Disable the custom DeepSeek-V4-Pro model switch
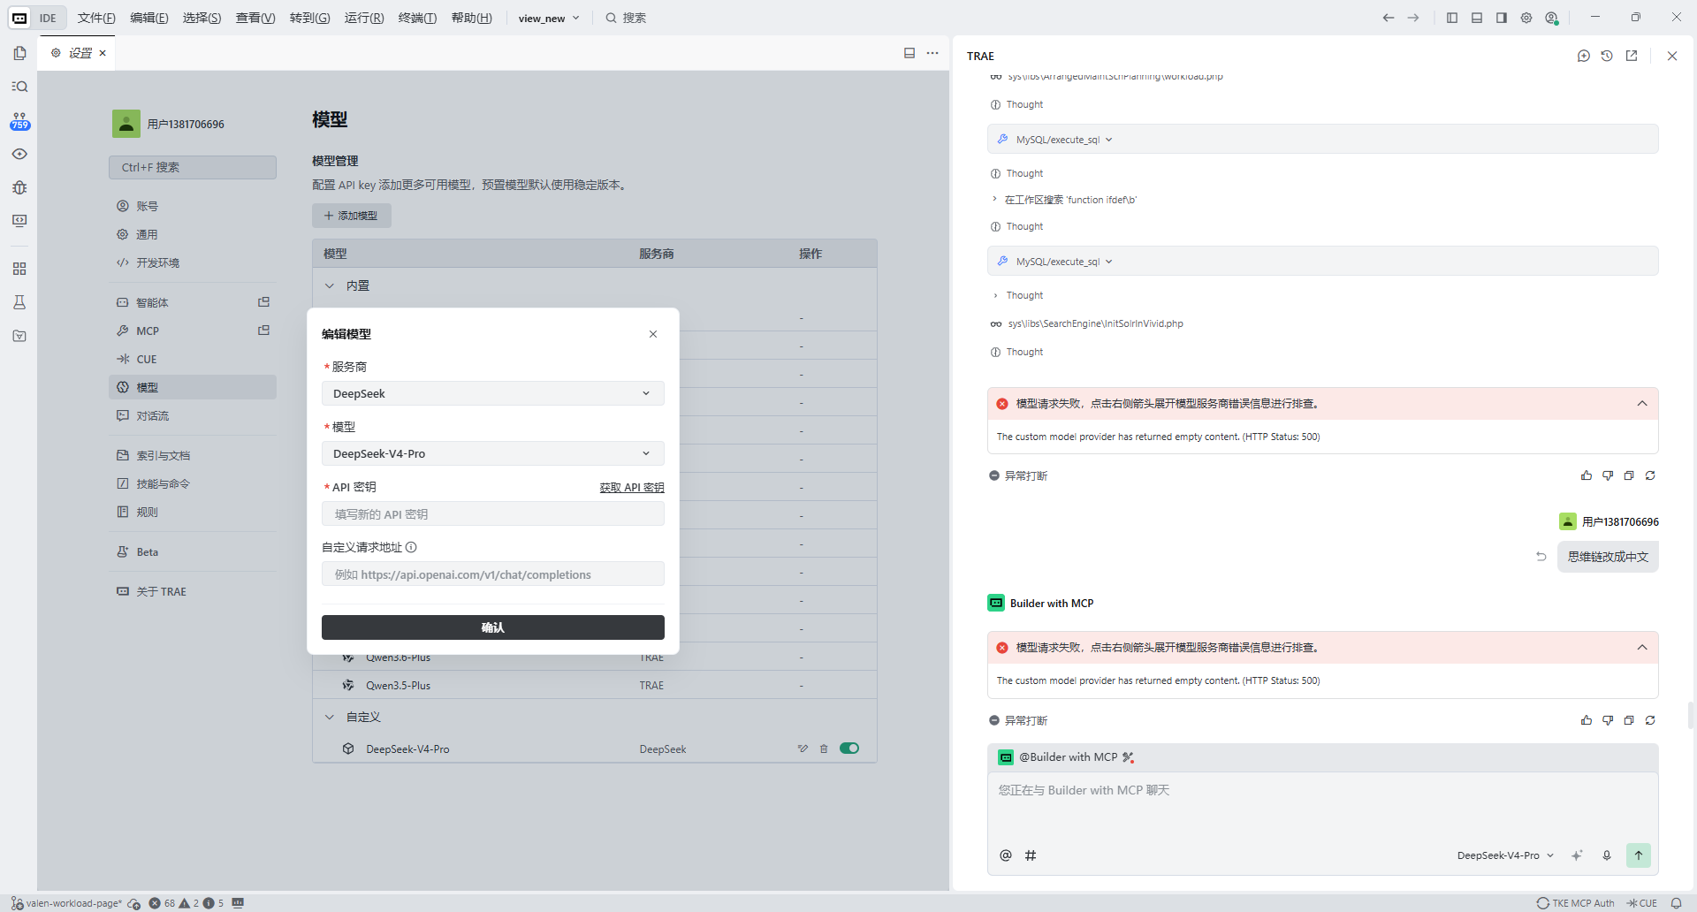The height and width of the screenshot is (912, 1697). pyautogui.click(x=849, y=749)
